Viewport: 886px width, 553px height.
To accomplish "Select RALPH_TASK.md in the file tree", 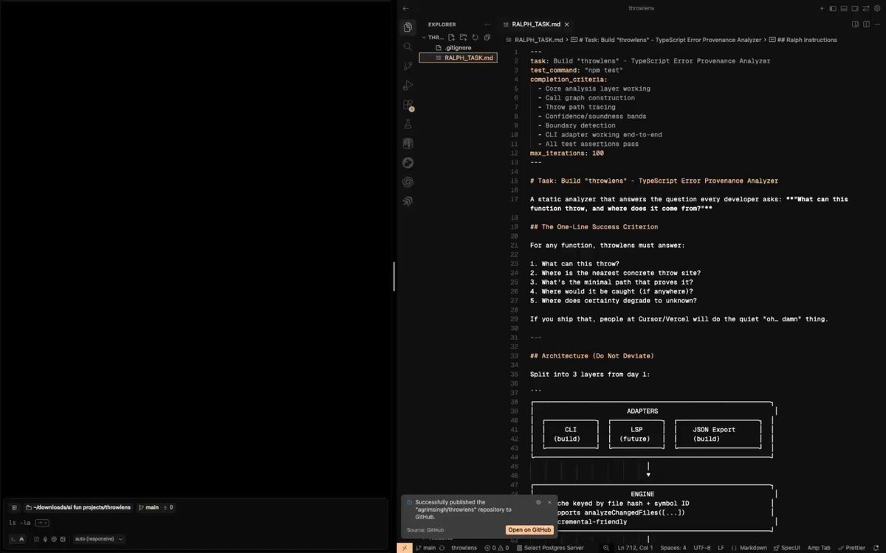I will pyautogui.click(x=458, y=58).
